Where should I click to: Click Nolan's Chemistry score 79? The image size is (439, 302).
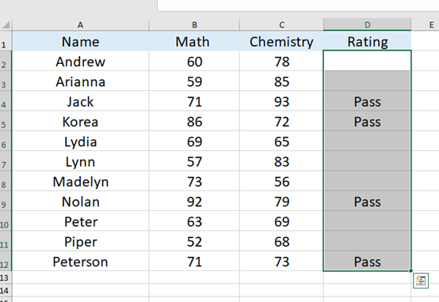[x=281, y=202]
